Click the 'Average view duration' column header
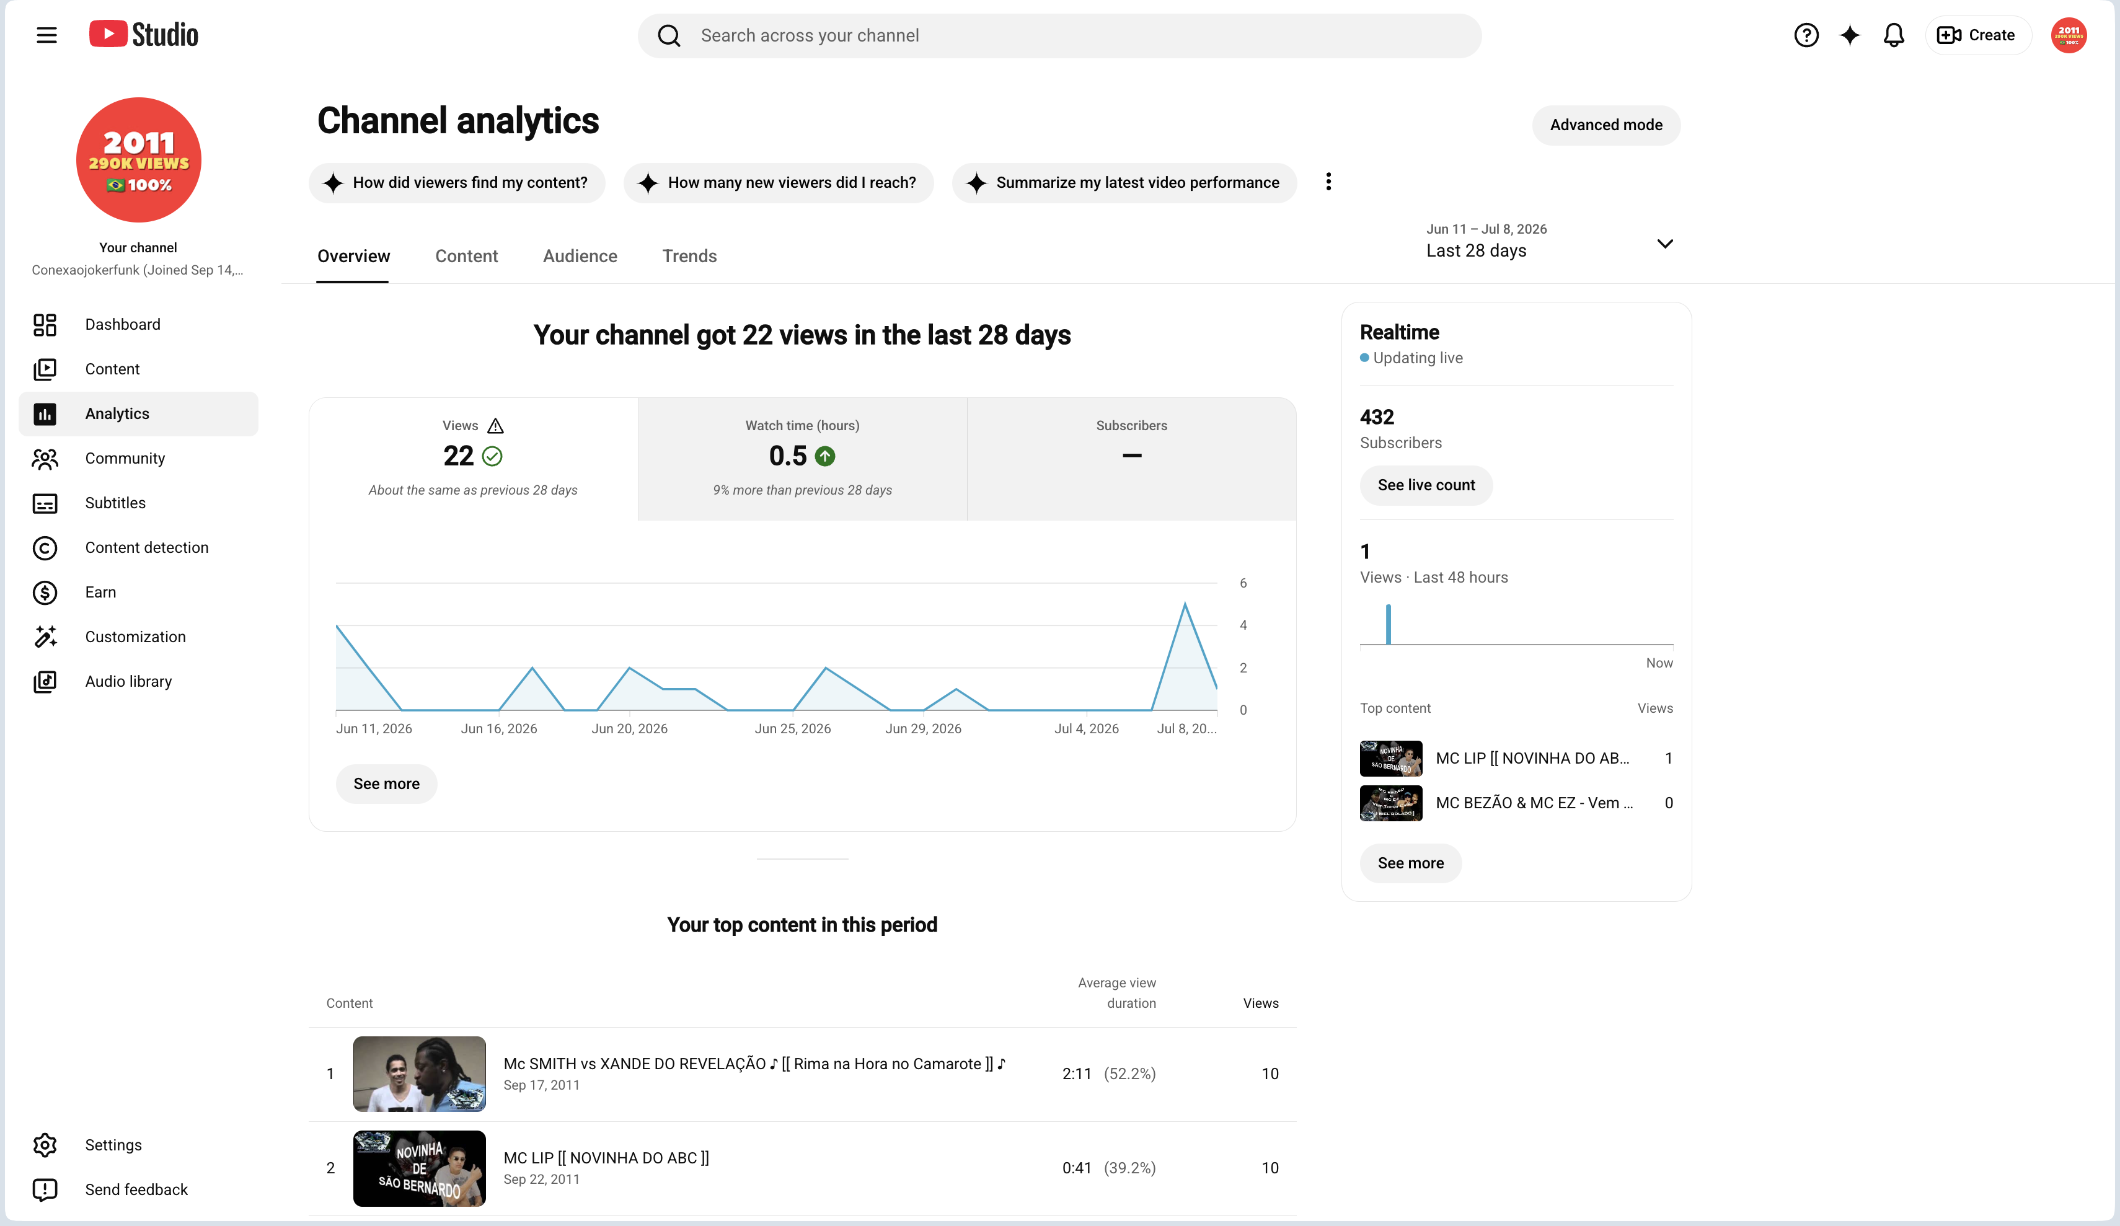 [1116, 993]
